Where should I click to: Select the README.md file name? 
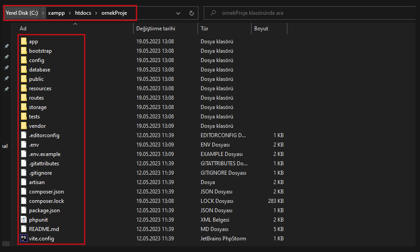[x=44, y=229]
